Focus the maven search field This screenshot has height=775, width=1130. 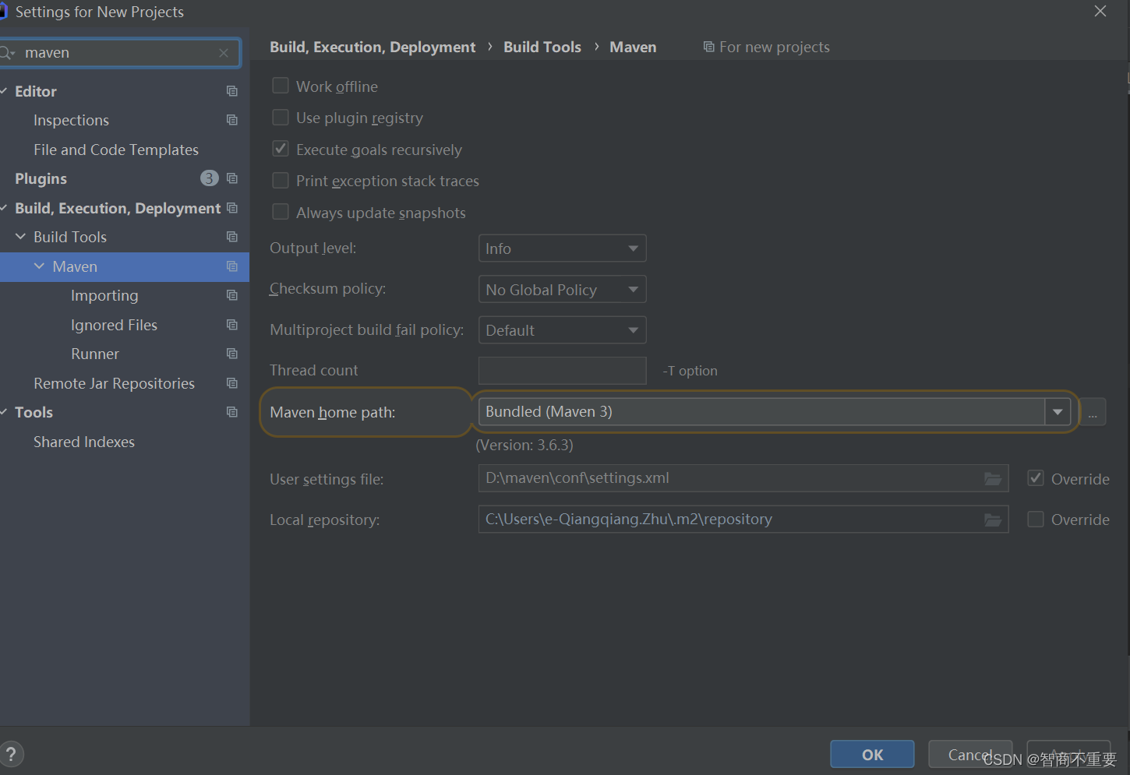pos(119,53)
